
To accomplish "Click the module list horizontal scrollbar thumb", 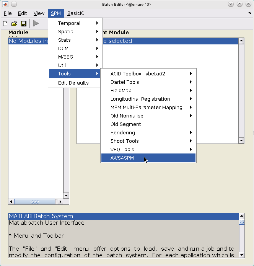I will [35, 202].
